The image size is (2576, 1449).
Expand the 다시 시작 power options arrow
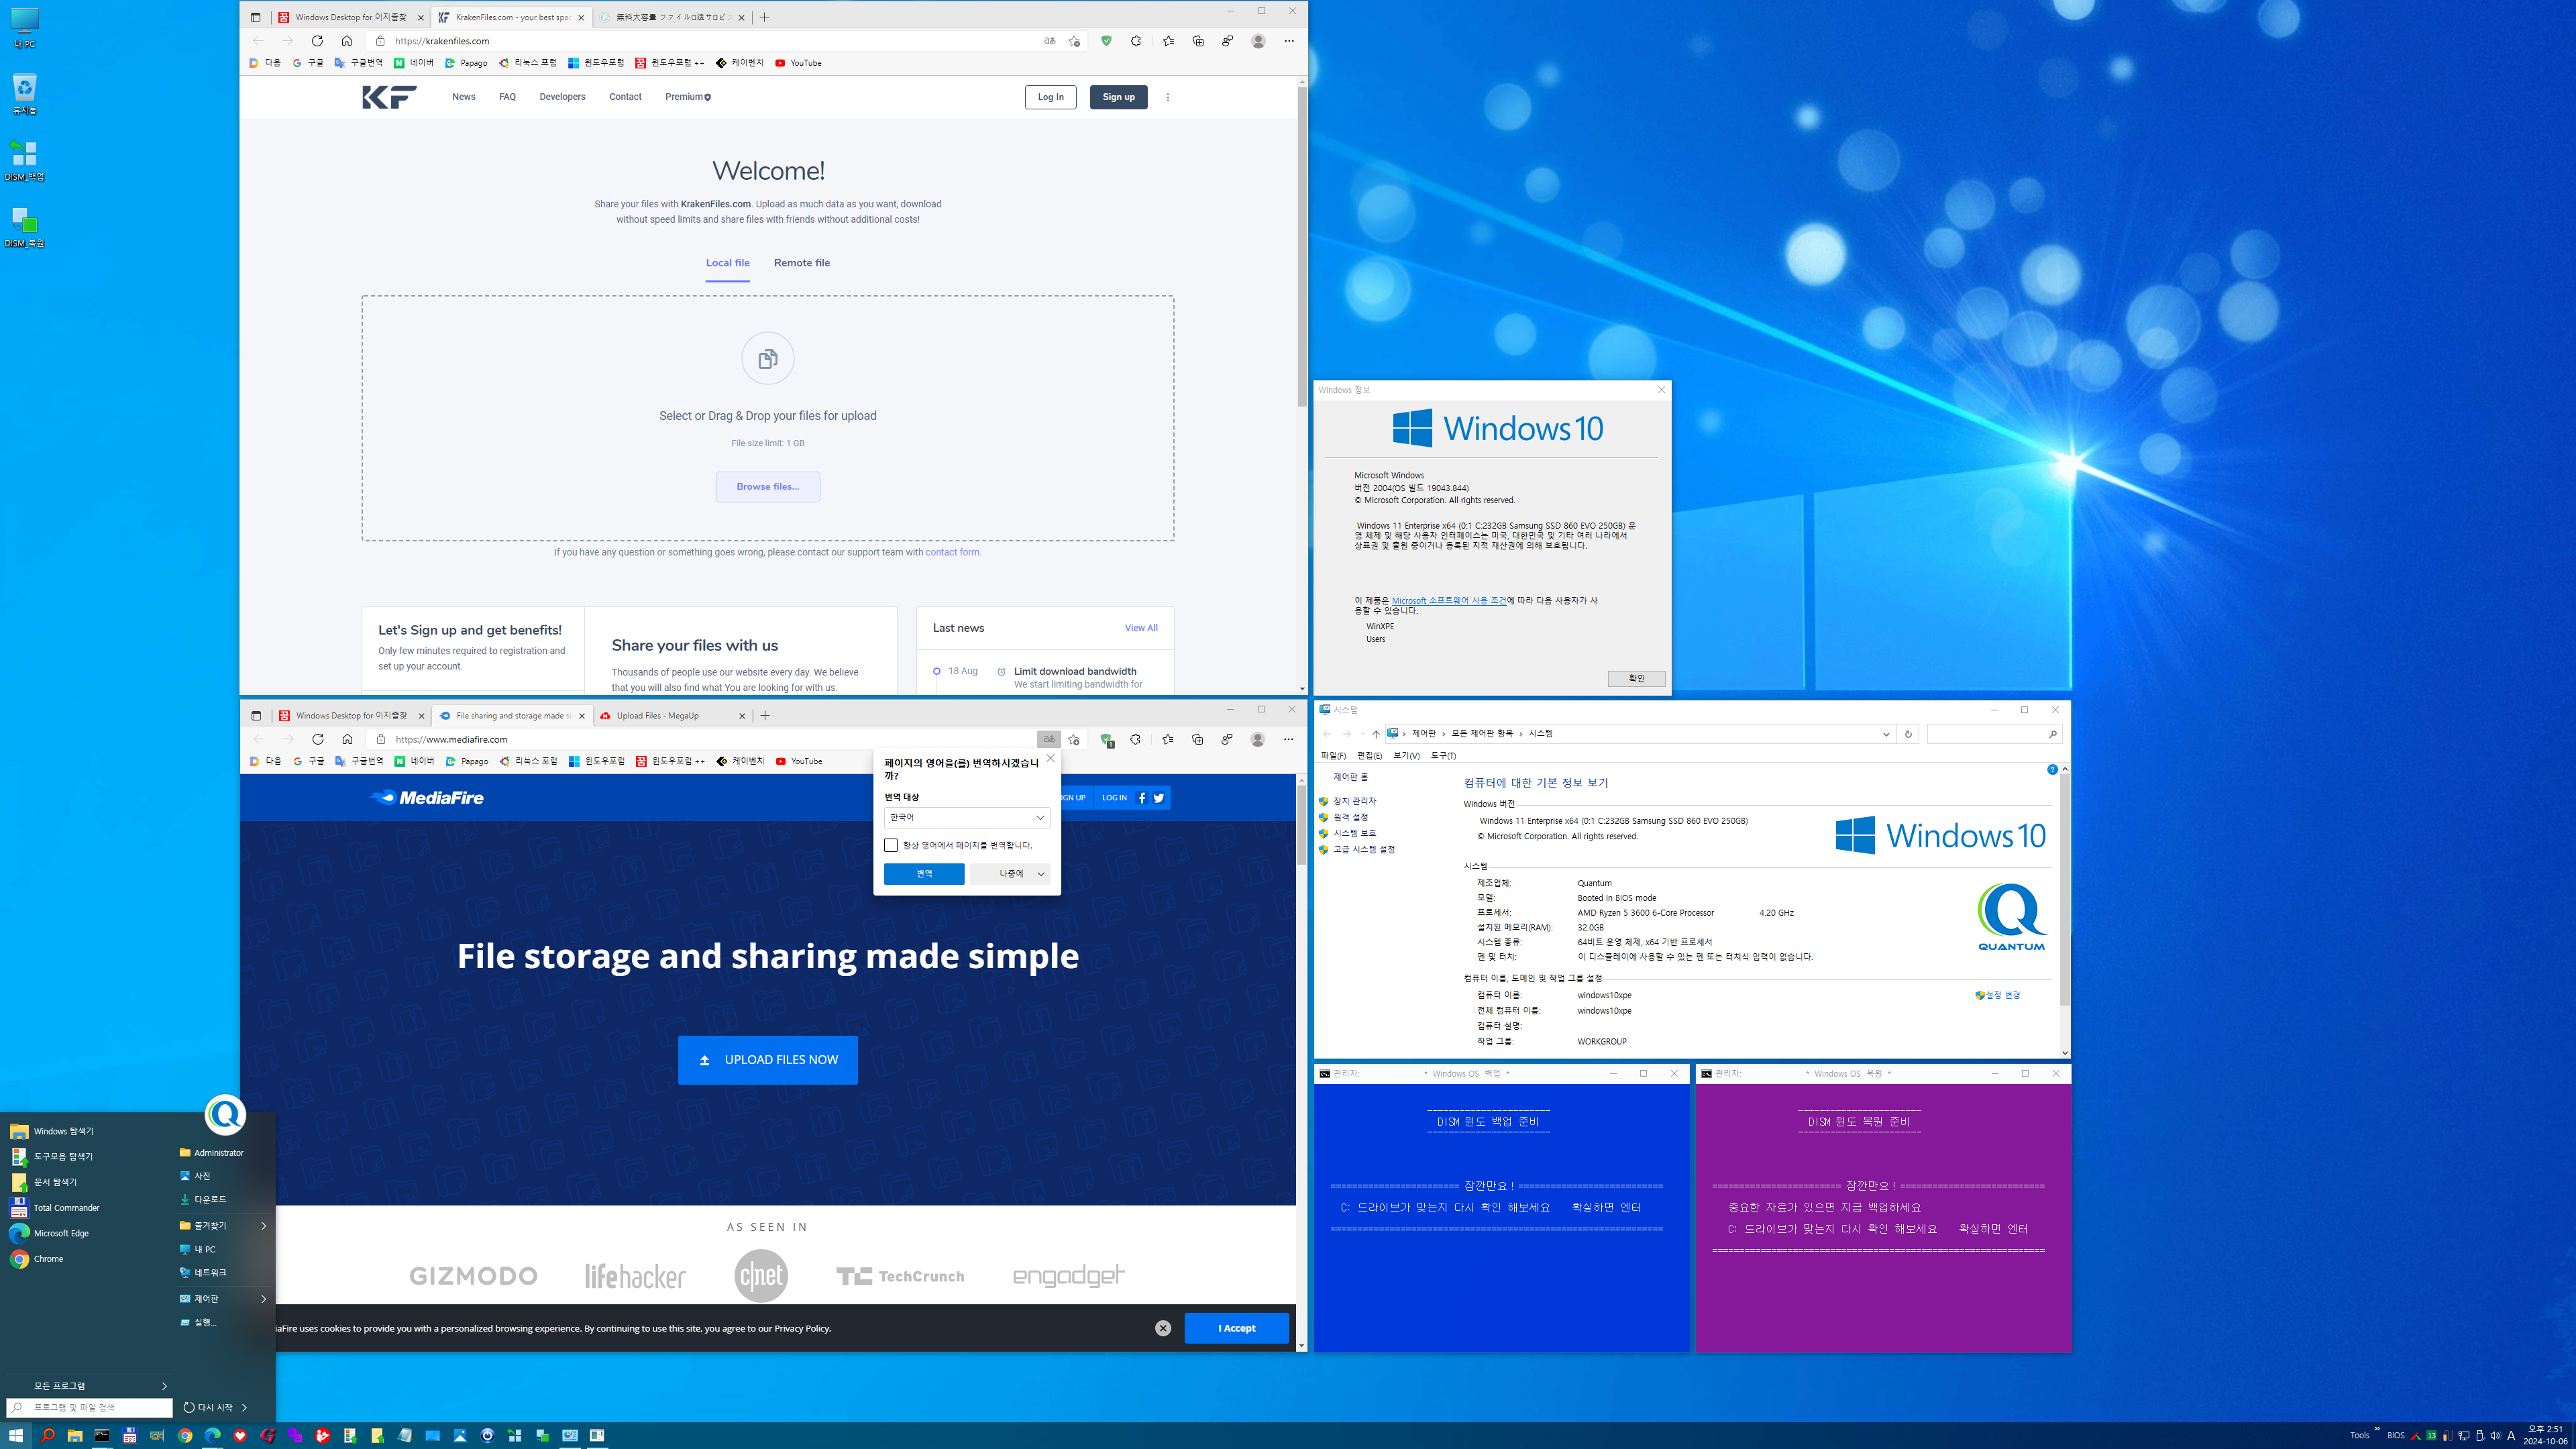pos(244,1407)
